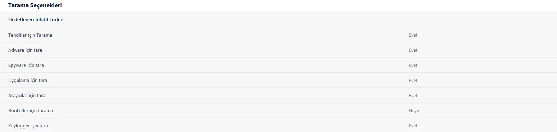557x132 pixels.
Task: Open the Spyware için tara settings row
Action: click(x=278, y=65)
